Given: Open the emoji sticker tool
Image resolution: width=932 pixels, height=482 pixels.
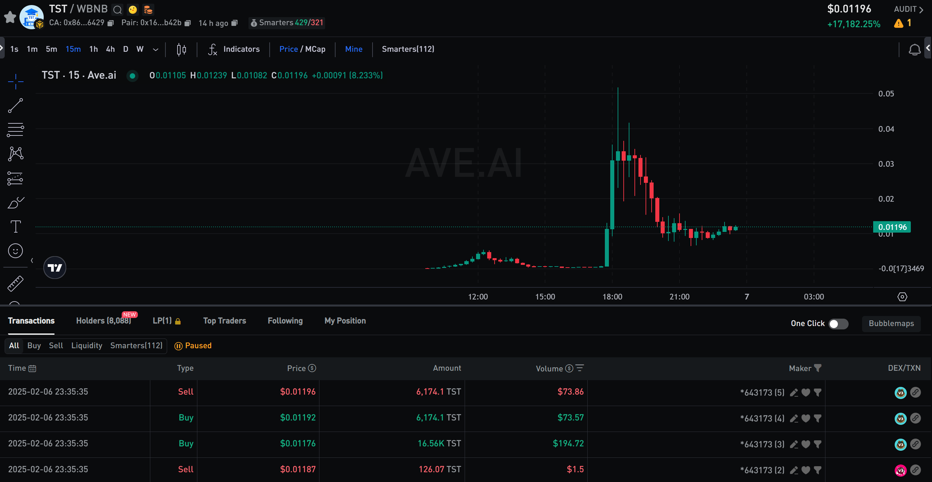Looking at the screenshot, I should [15, 251].
